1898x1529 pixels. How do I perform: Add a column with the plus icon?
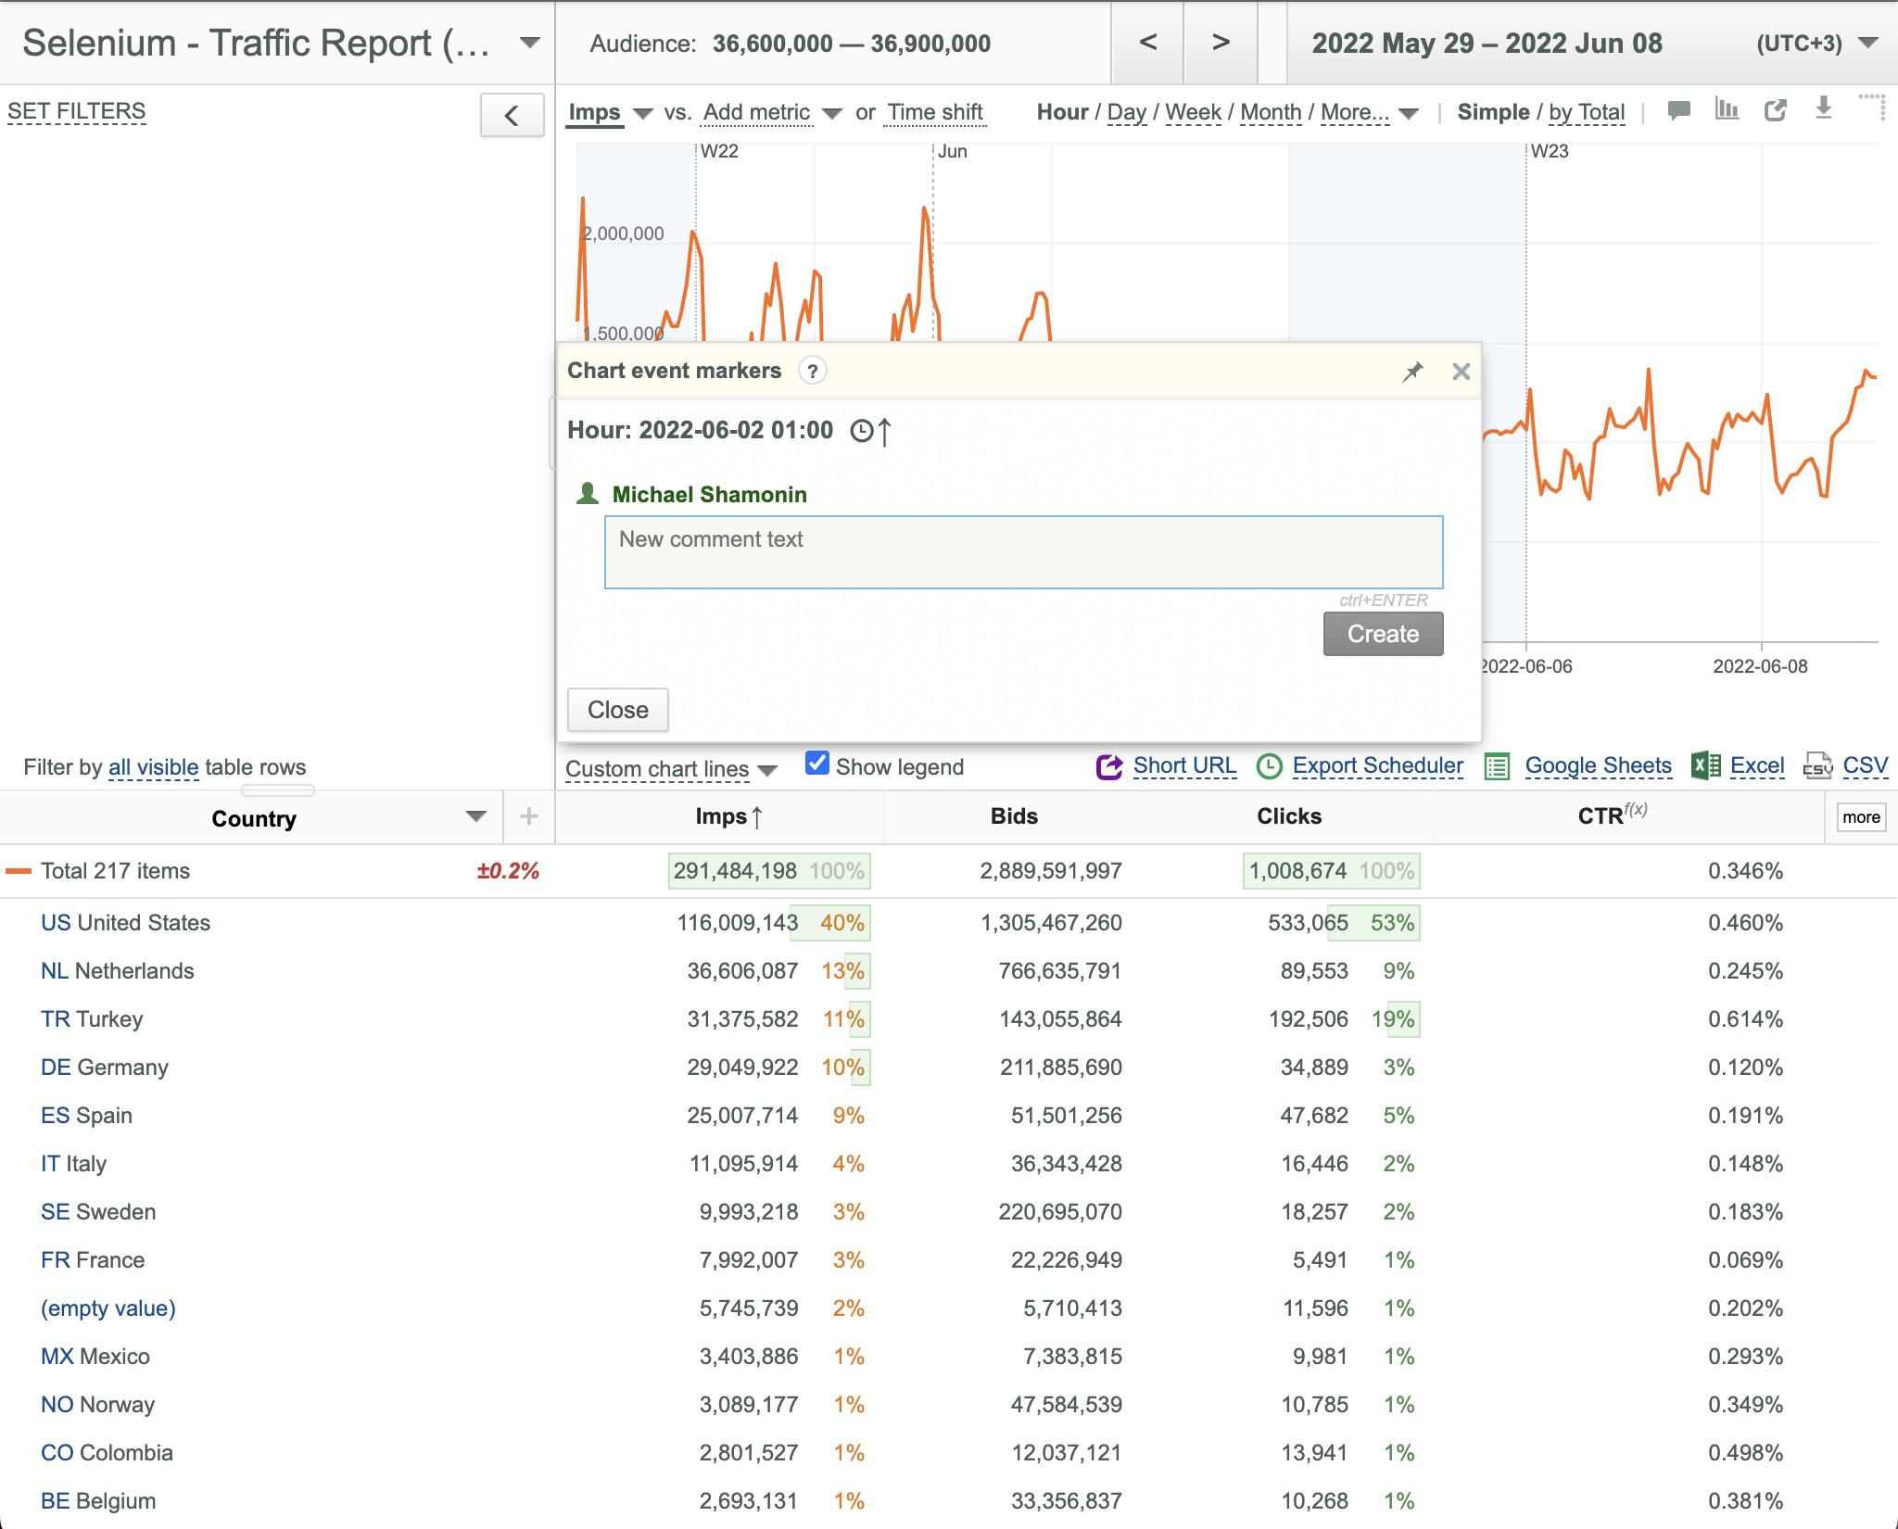click(528, 816)
